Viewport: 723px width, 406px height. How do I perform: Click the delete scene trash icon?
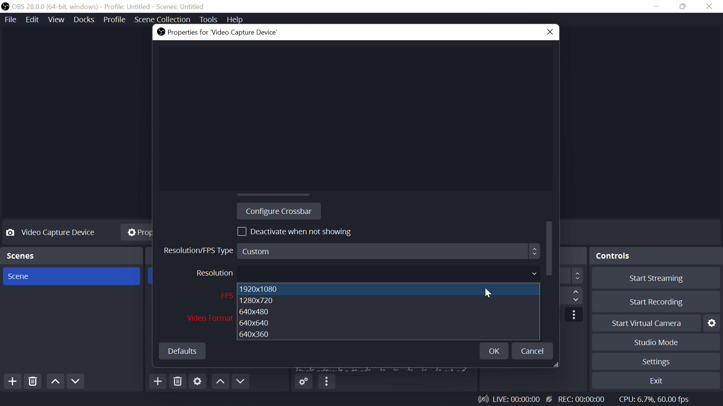tap(32, 381)
